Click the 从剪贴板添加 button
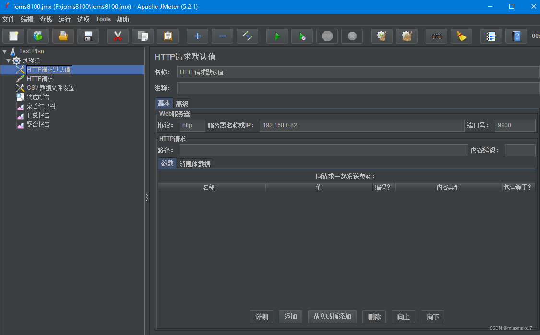The width and height of the screenshot is (540, 335). pos(332,316)
